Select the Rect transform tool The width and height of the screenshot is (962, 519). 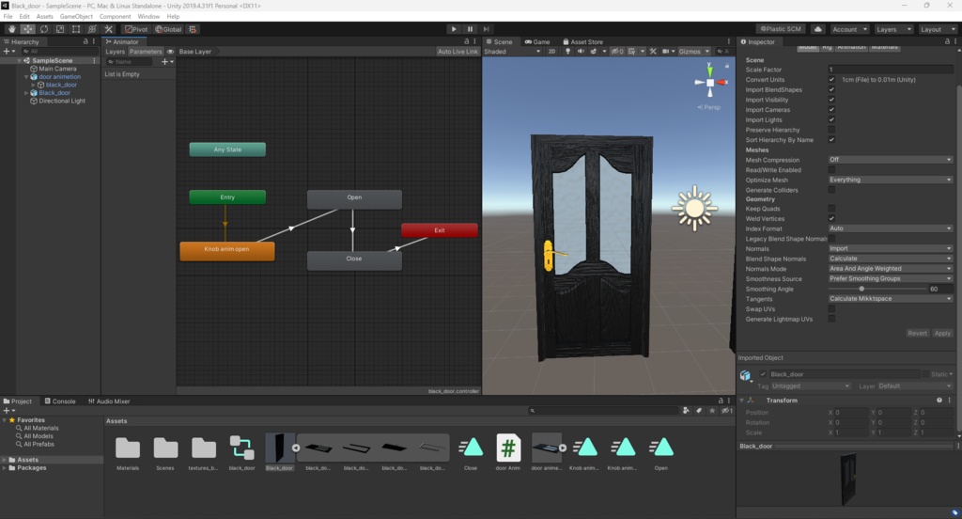pyautogui.click(x=76, y=29)
